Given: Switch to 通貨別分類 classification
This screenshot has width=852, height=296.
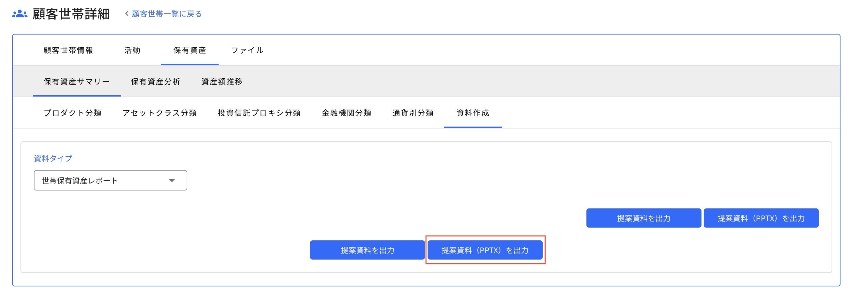Looking at the screenshot, I should pyautogui.click(x=412, y=113).
